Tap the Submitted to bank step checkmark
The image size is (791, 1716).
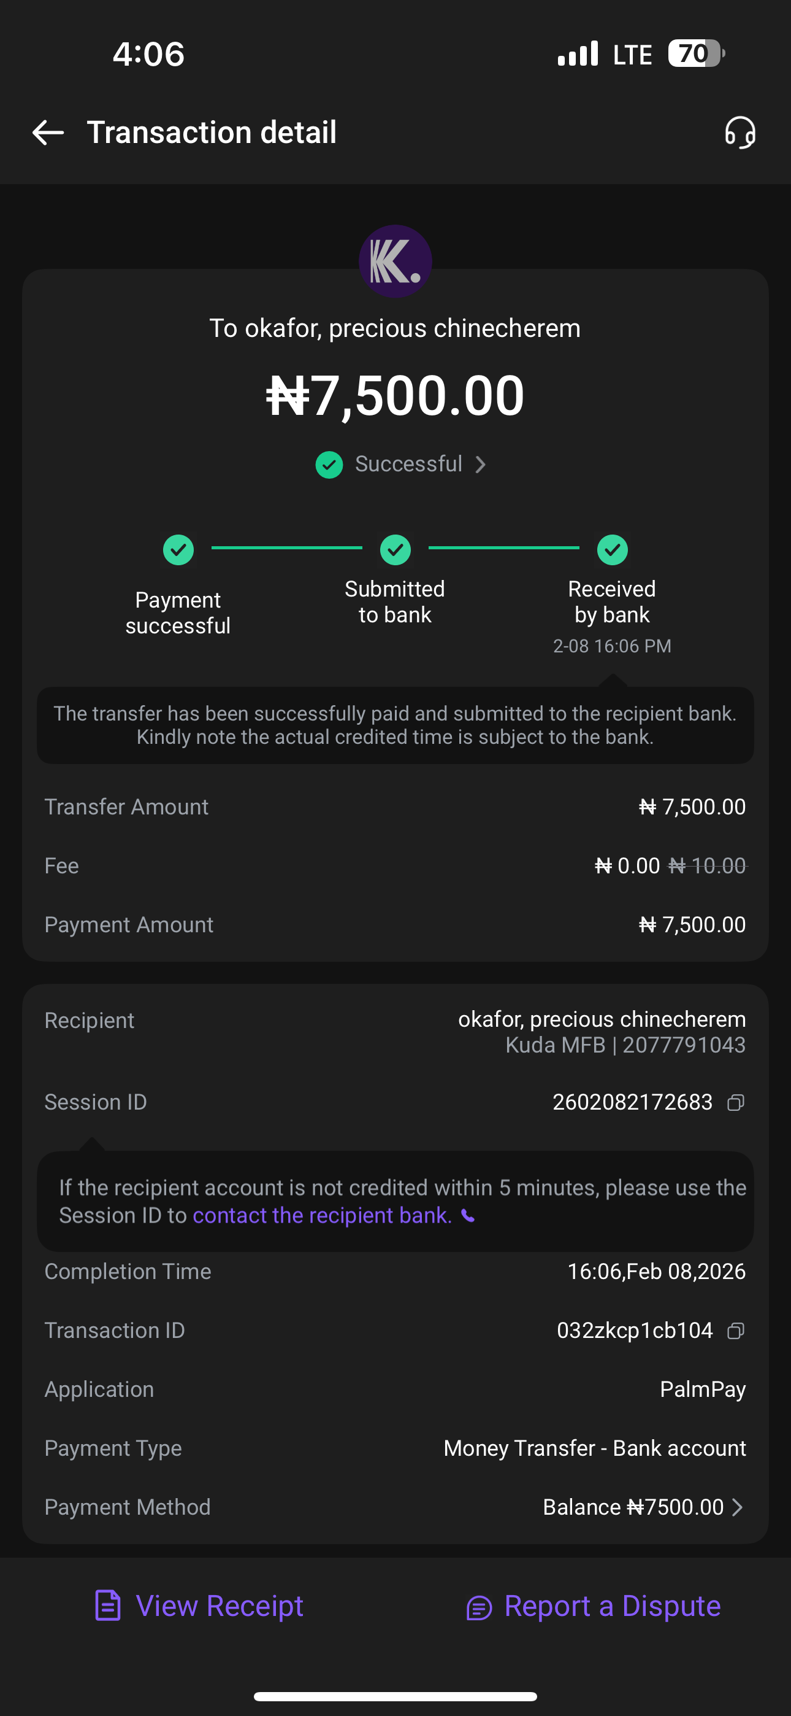pos(395,549)
